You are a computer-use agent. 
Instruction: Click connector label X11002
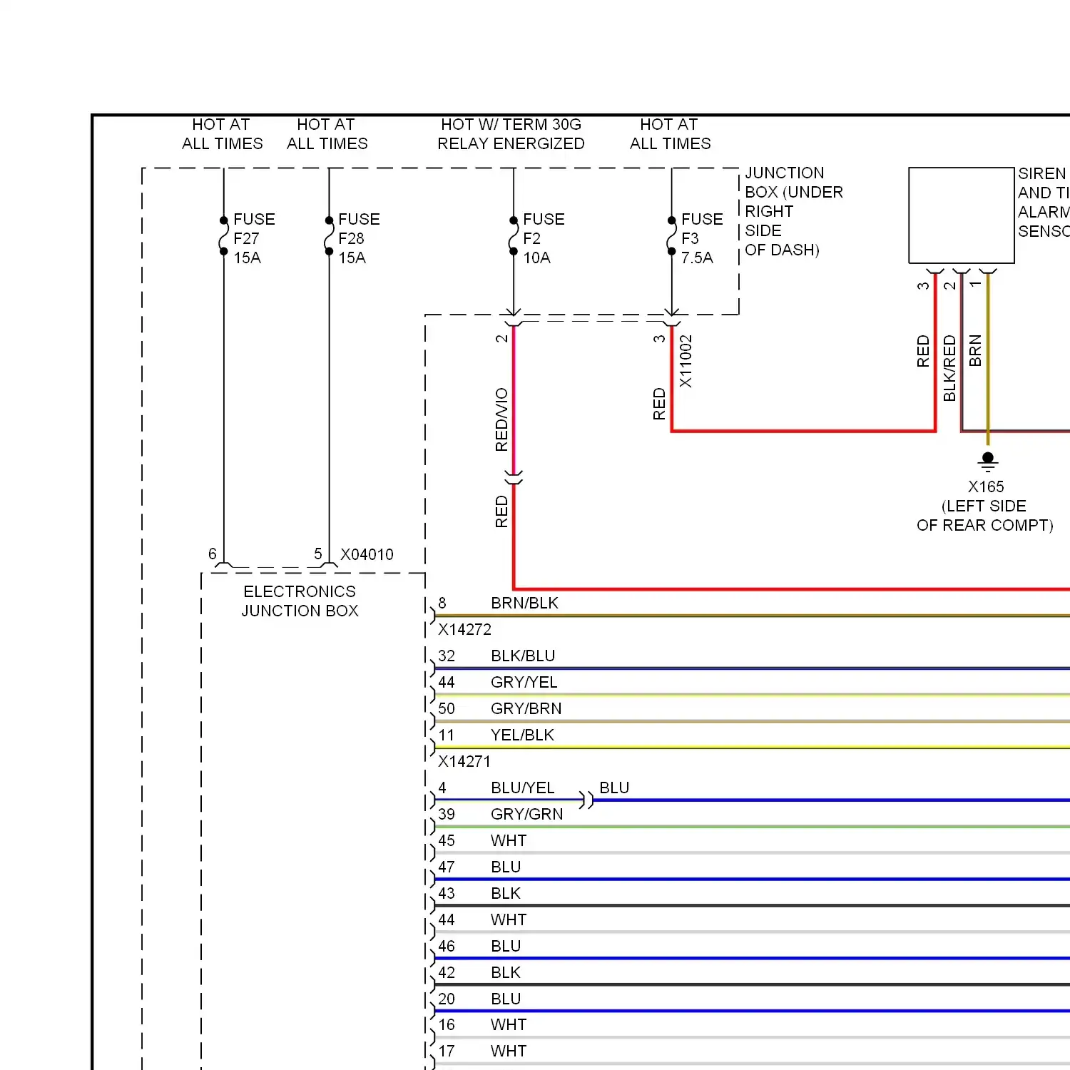(x=686, y=361)
